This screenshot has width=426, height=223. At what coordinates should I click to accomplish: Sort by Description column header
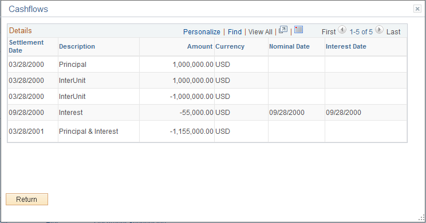tap(77, 46)
